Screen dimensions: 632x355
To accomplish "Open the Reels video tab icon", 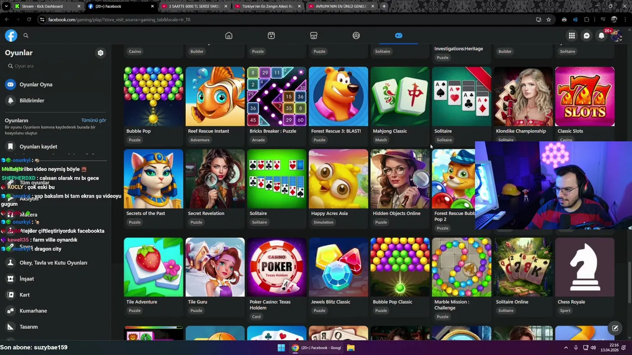I will click(271, 35).
